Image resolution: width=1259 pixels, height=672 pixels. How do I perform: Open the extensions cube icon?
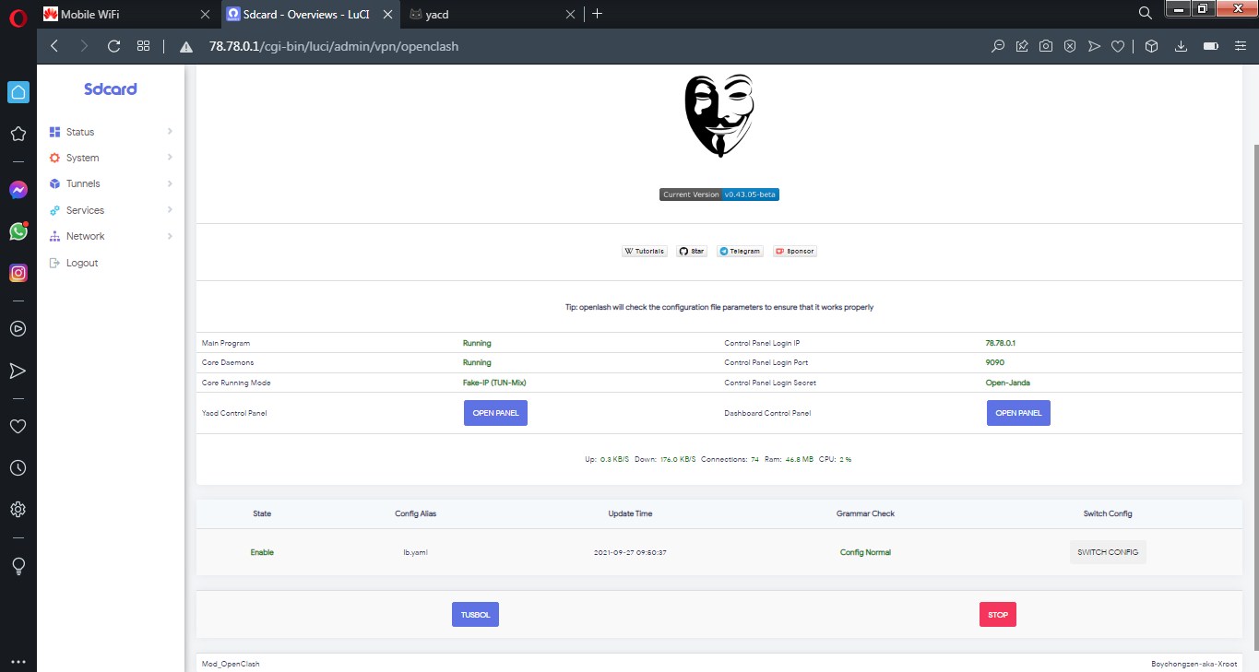tap(1151, 46)
